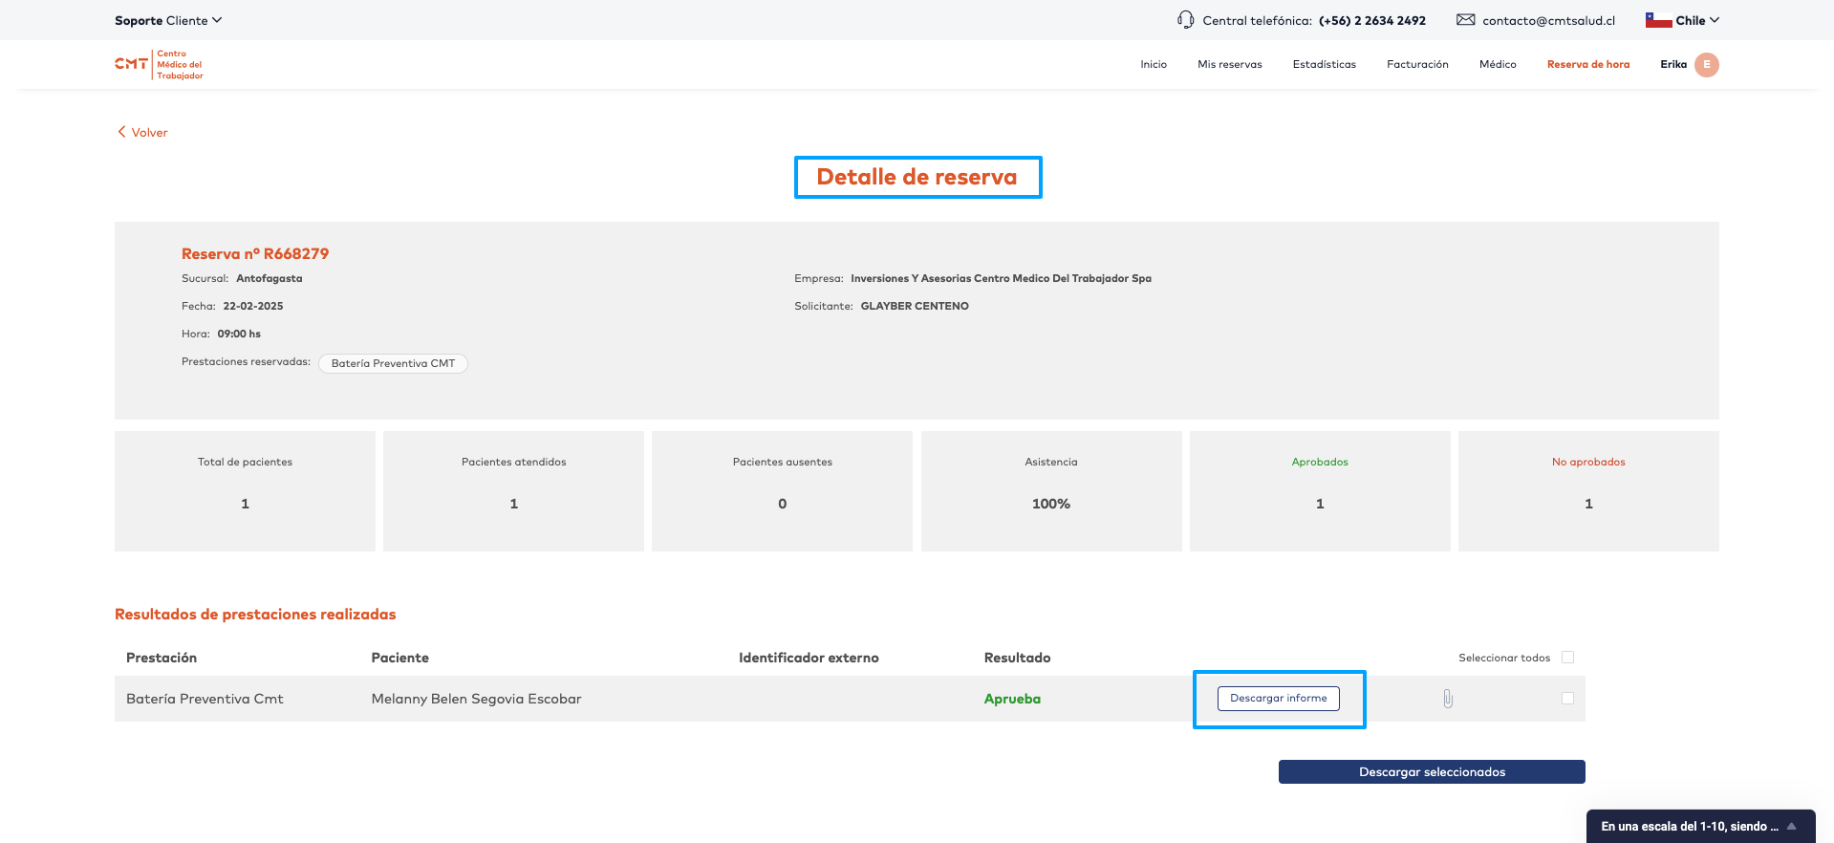Click the Chile flag icon
1834x843 pixels.
click(1658, 20)
